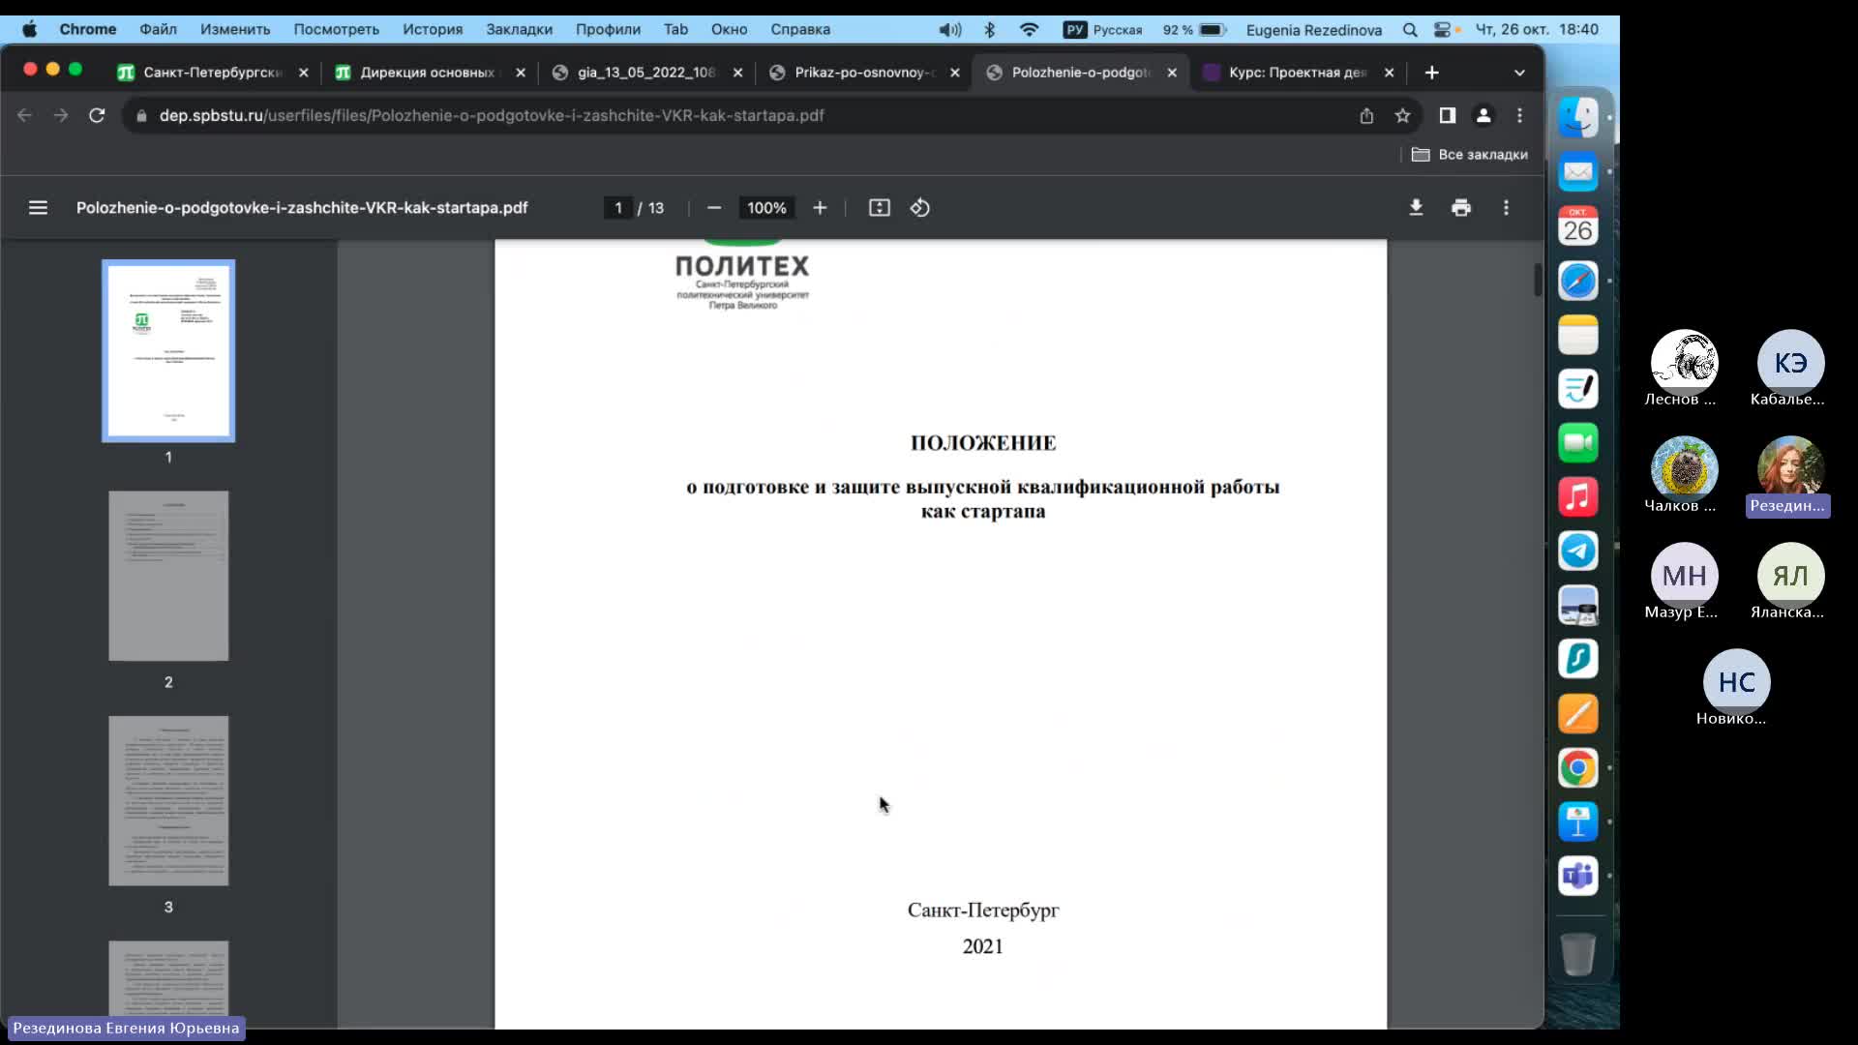The image size is (1858, 1045).
Task: Open Finder from the Dock
Action: (1578, 118)
